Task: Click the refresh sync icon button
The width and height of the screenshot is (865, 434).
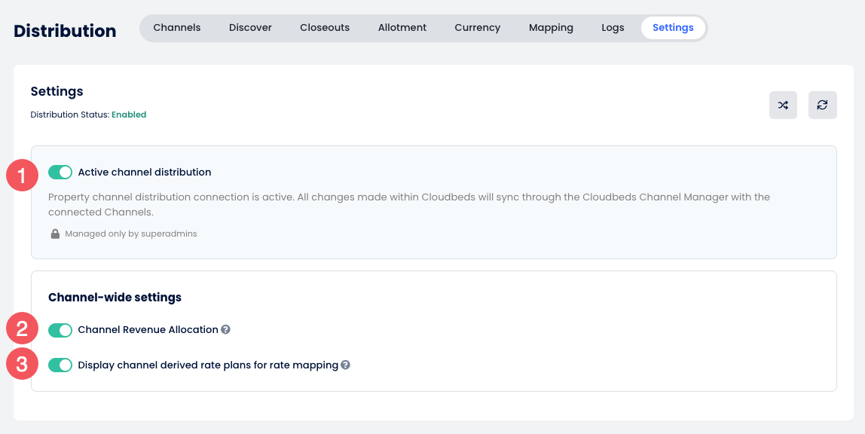Action: pyautogui.click(x=822, y=105)
